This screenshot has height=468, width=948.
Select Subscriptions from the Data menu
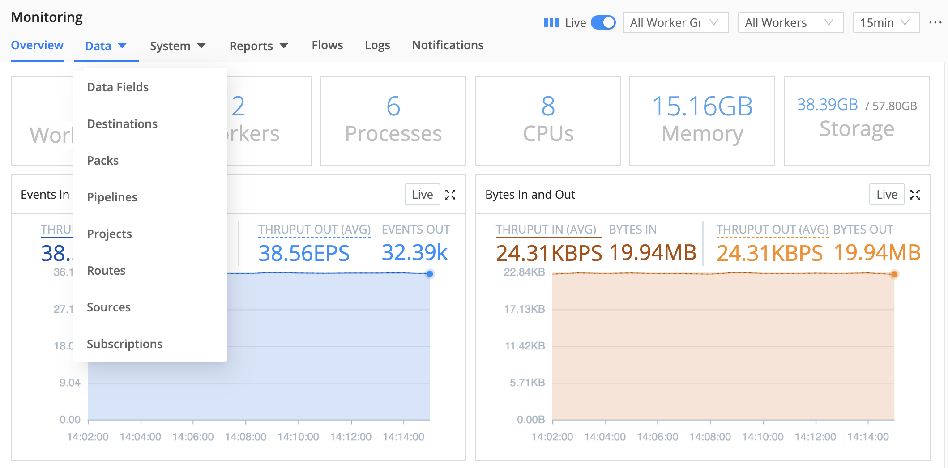[124, 344]
